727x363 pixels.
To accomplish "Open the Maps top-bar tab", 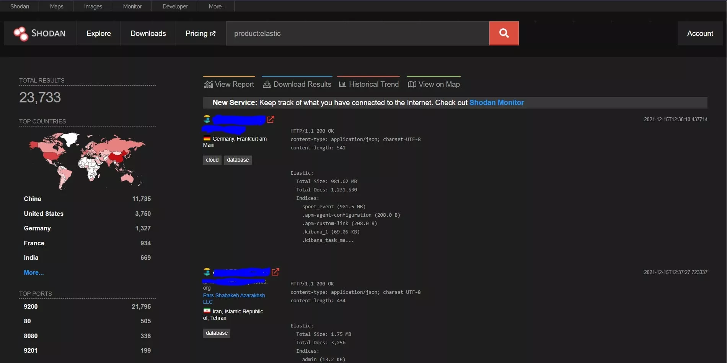I will point(57,6).
